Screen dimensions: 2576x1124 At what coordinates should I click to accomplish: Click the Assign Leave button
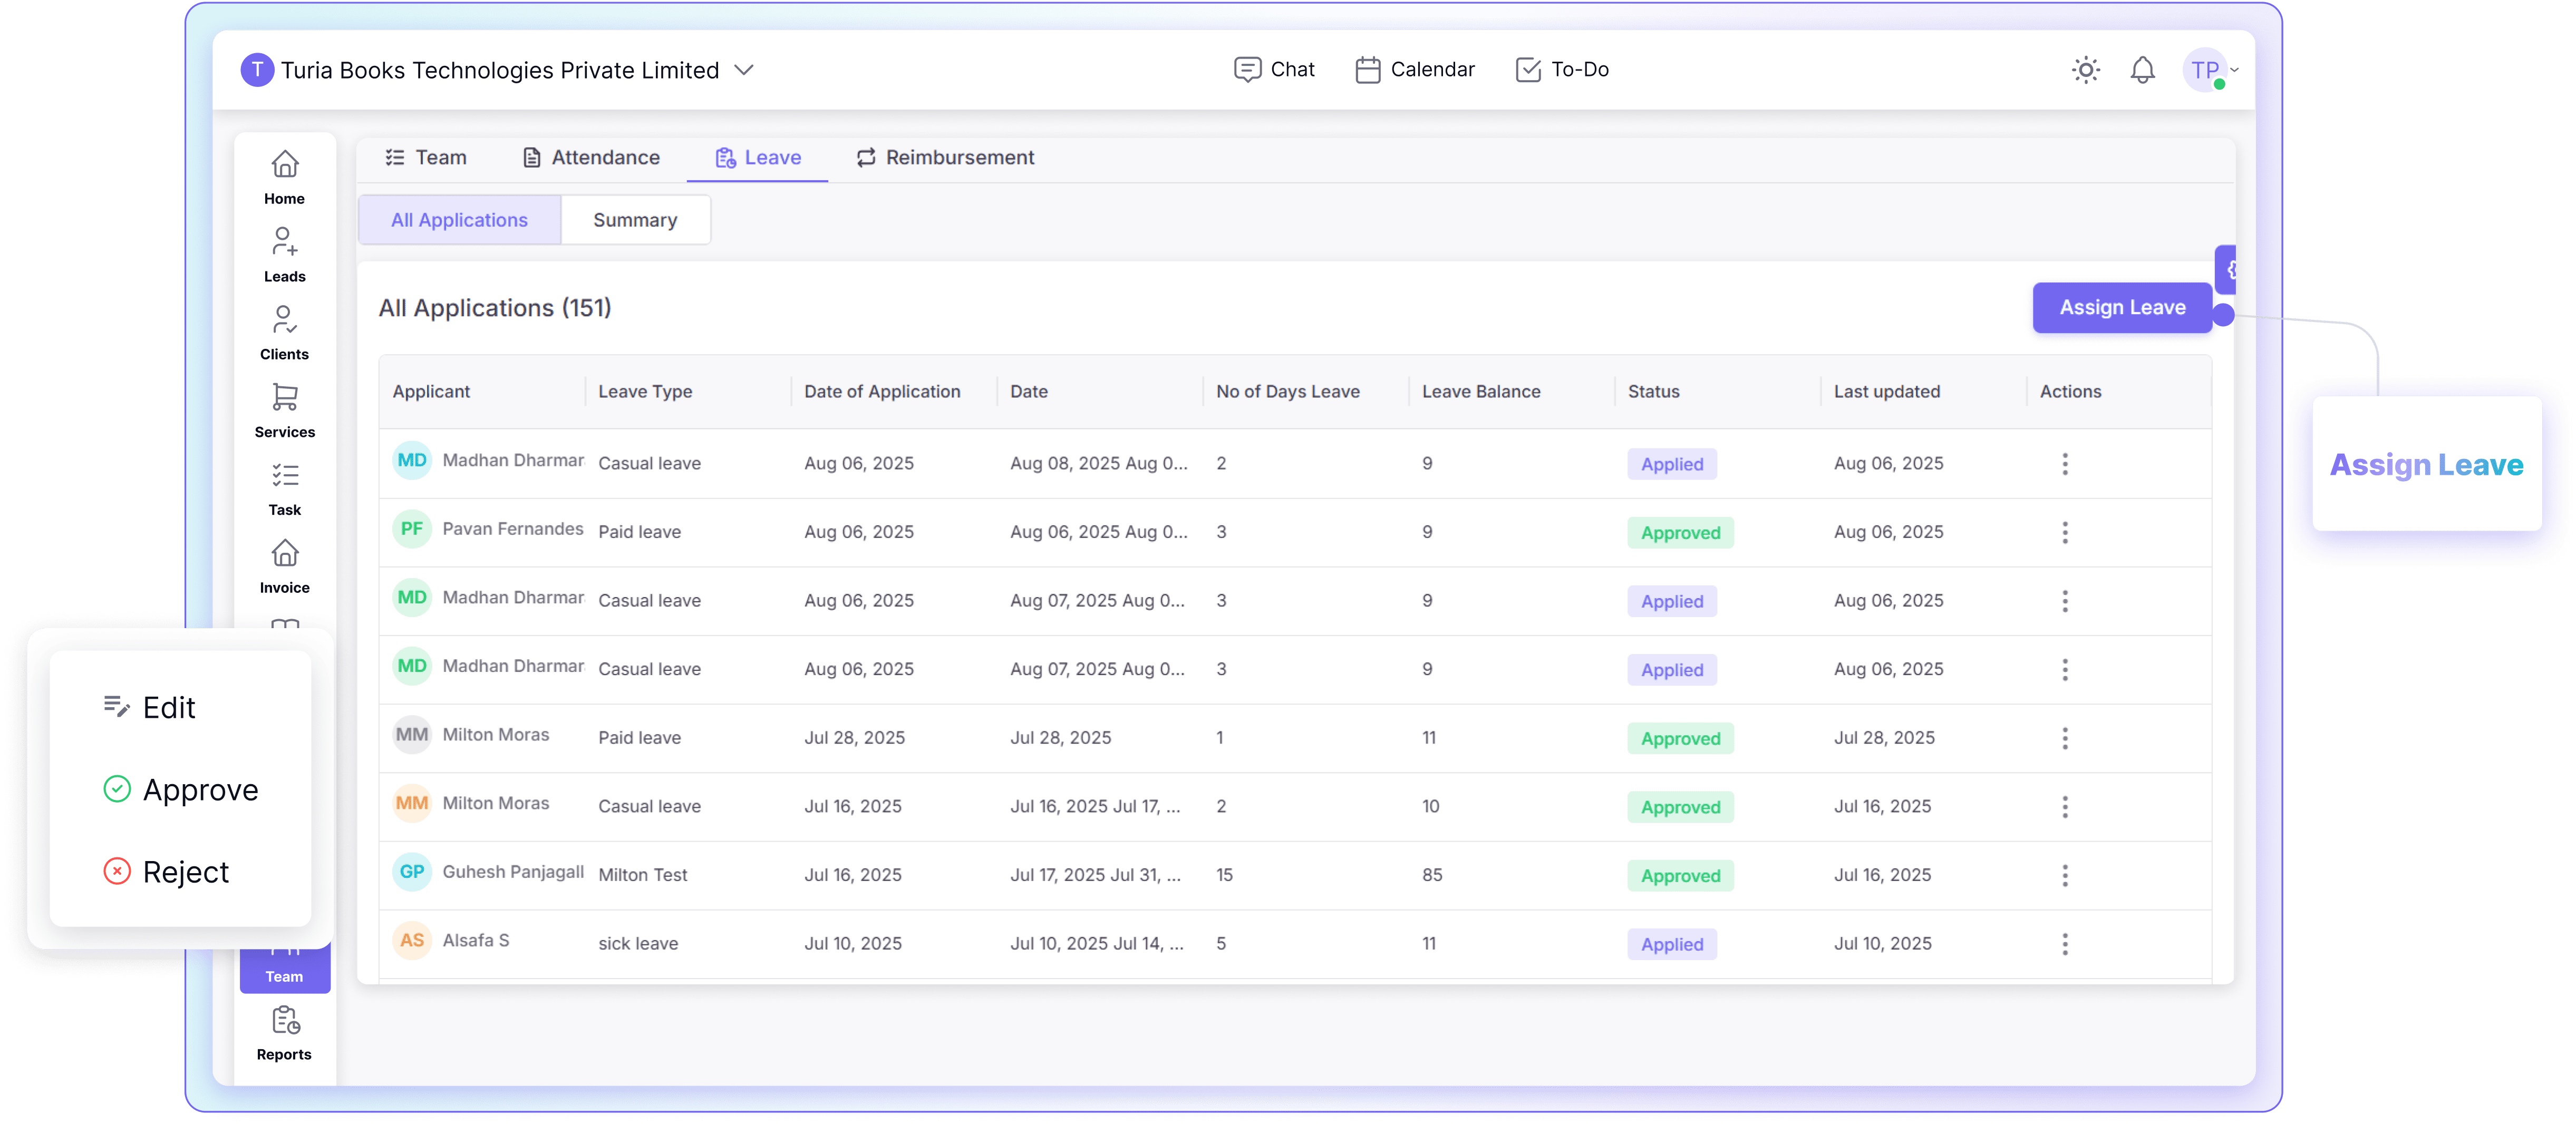tap(2122, 308)
